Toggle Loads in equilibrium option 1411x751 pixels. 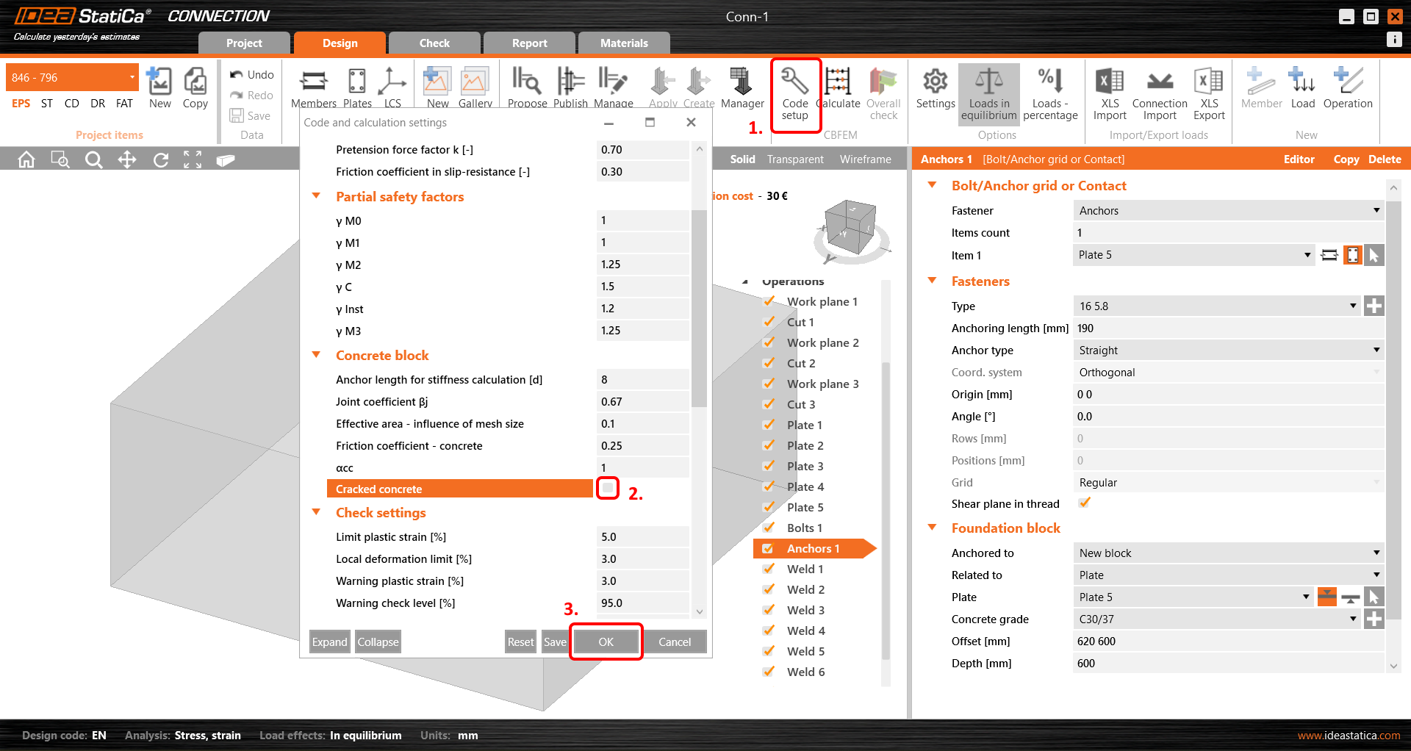(988, 94)
